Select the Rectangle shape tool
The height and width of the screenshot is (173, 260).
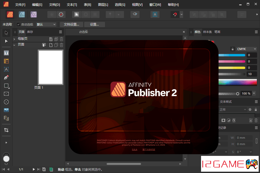tap(6, 86)
